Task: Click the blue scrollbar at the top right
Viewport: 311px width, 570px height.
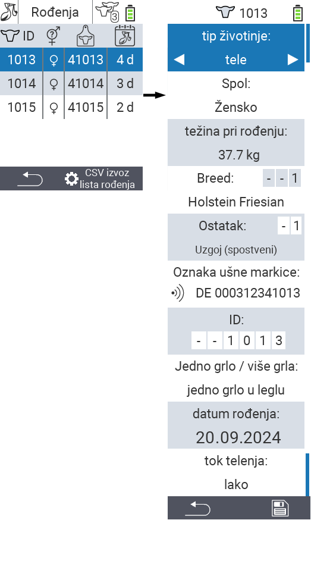Action: (x=308, y=43)
